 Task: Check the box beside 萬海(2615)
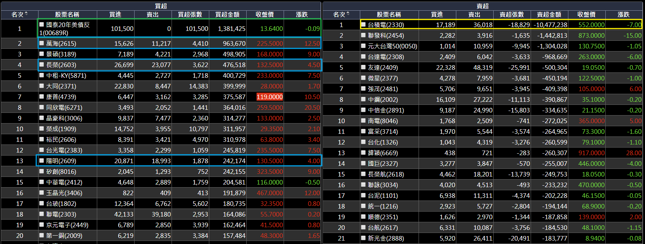pyautogui.click(x=42, y=43)
